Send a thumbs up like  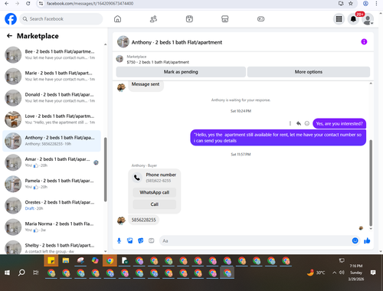point(367,240)
